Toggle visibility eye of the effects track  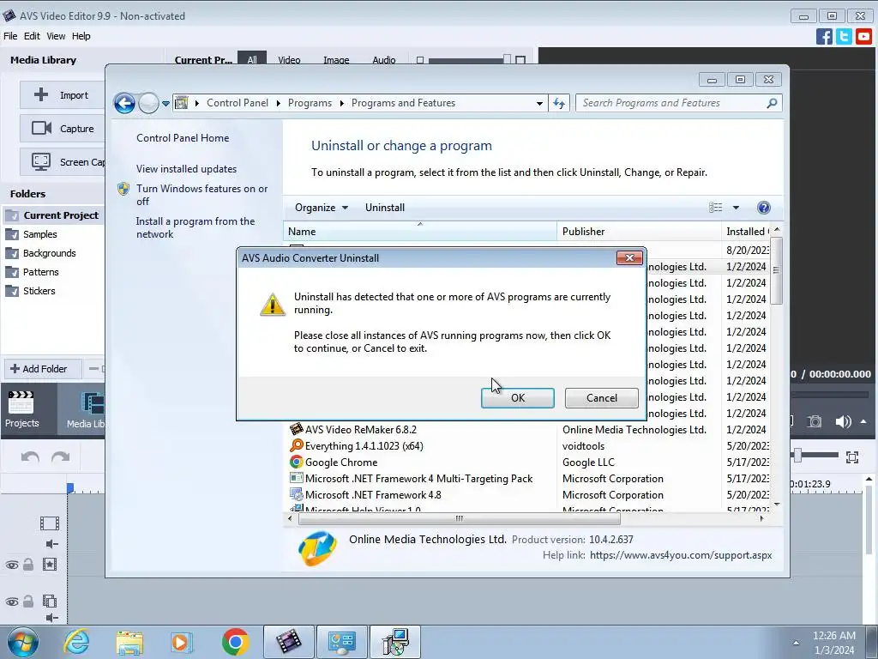point(12,565)
